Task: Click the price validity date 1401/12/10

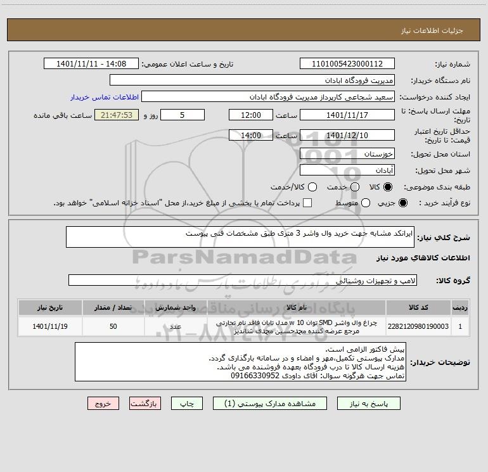Action: [347, 135]
